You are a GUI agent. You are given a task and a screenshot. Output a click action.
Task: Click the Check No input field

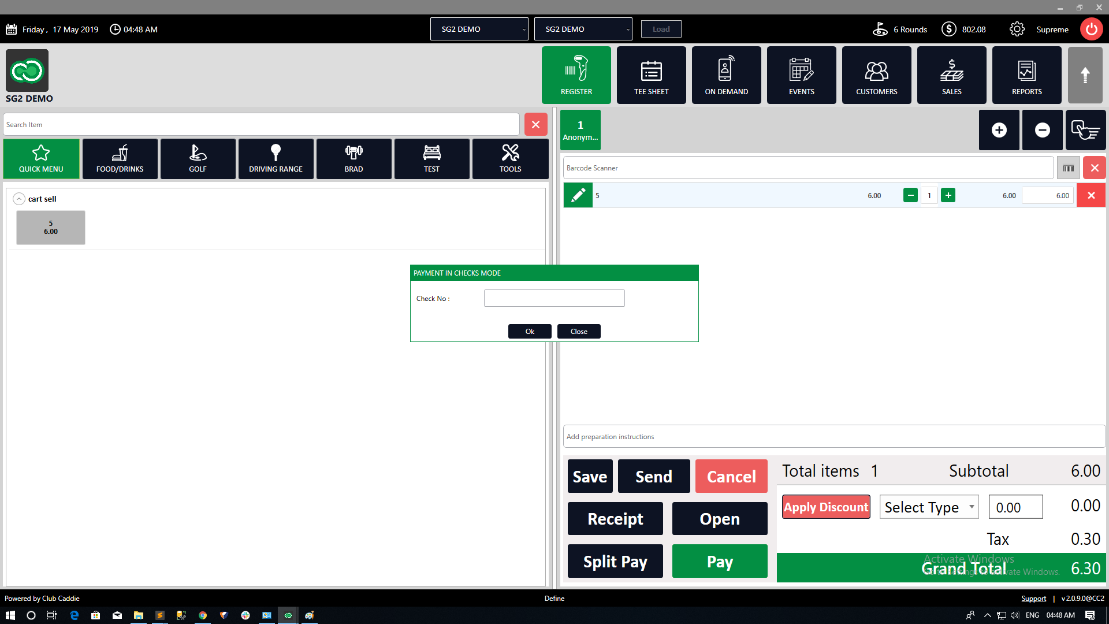(x=554, y=298)
